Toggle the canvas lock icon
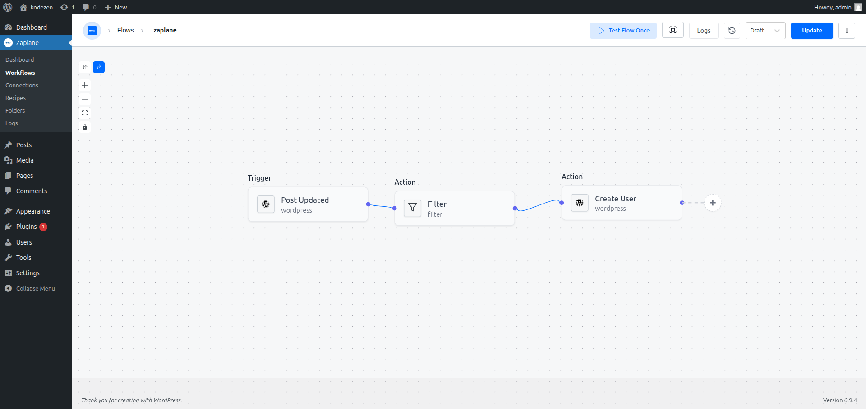This screenshot has width=866, height=409. [85, 127]
